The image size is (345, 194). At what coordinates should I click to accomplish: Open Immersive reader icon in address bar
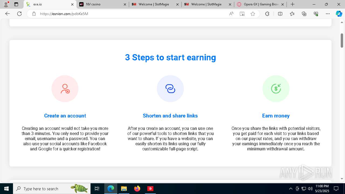coord(242,14)
